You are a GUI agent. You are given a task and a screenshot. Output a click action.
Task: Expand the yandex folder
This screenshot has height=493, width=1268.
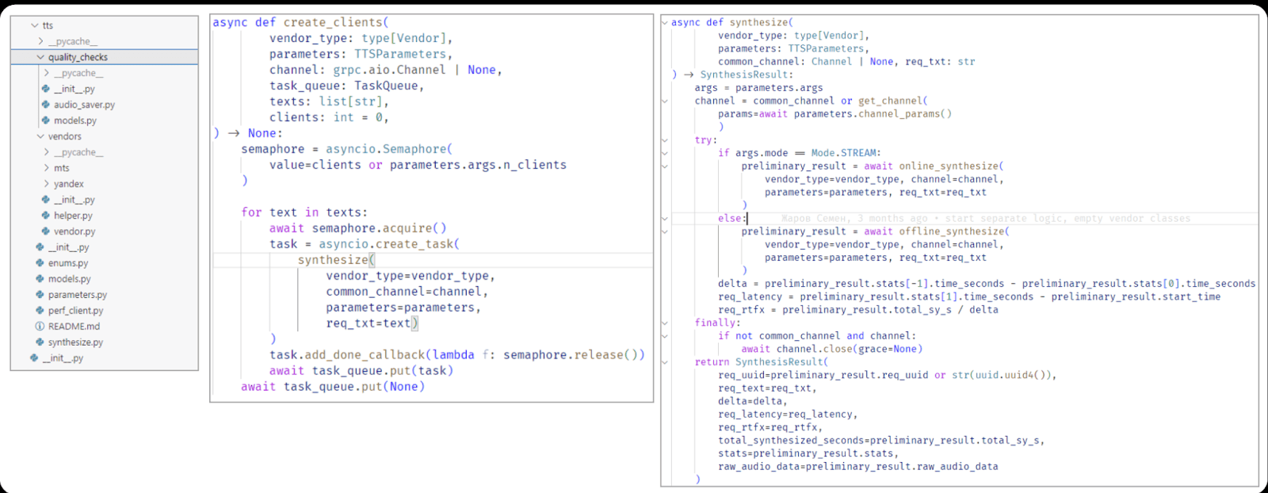coord(46,184)
